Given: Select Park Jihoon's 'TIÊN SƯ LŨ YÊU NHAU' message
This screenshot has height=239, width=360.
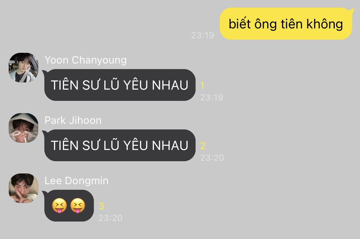Looking at the screenshot, I should click(x=119, y=145).
